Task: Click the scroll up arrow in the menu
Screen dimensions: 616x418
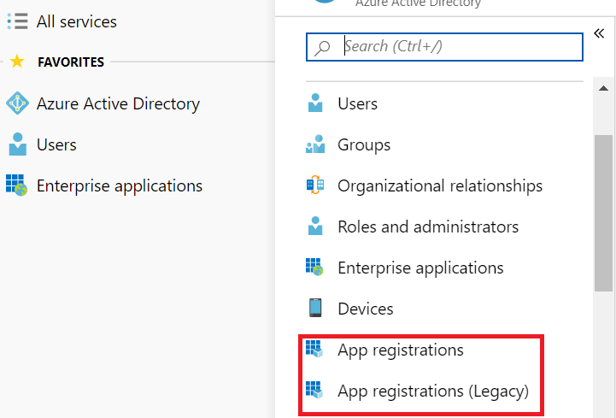Action: tap(603, 89)
